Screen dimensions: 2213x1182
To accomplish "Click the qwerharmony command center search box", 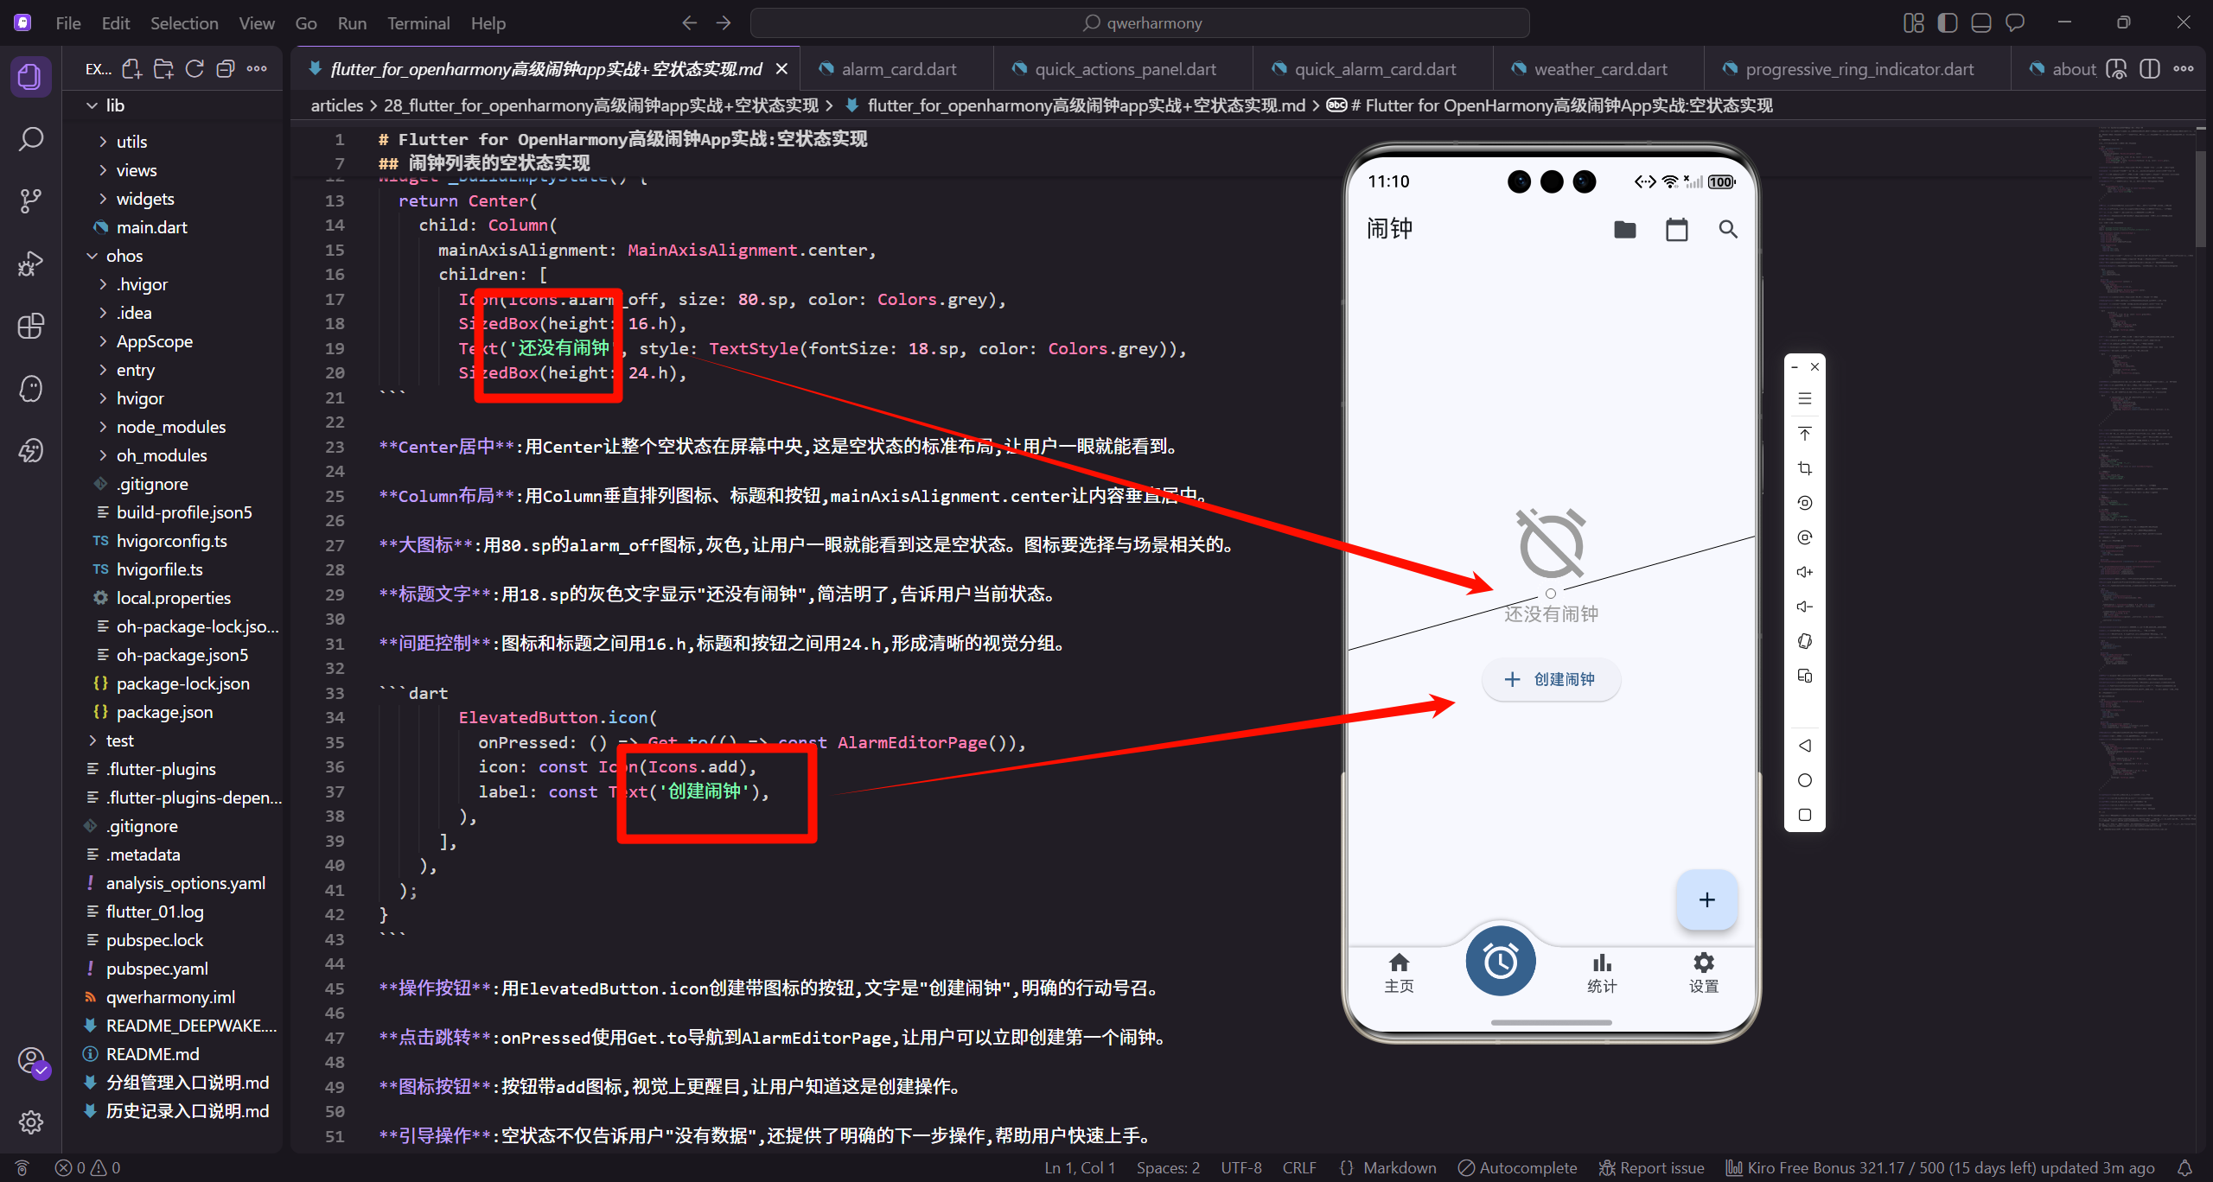I will 1140,23.
